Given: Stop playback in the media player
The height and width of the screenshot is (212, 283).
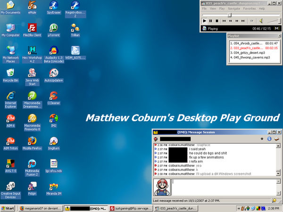Looking at the screenshot, I should tap(217, 21).
